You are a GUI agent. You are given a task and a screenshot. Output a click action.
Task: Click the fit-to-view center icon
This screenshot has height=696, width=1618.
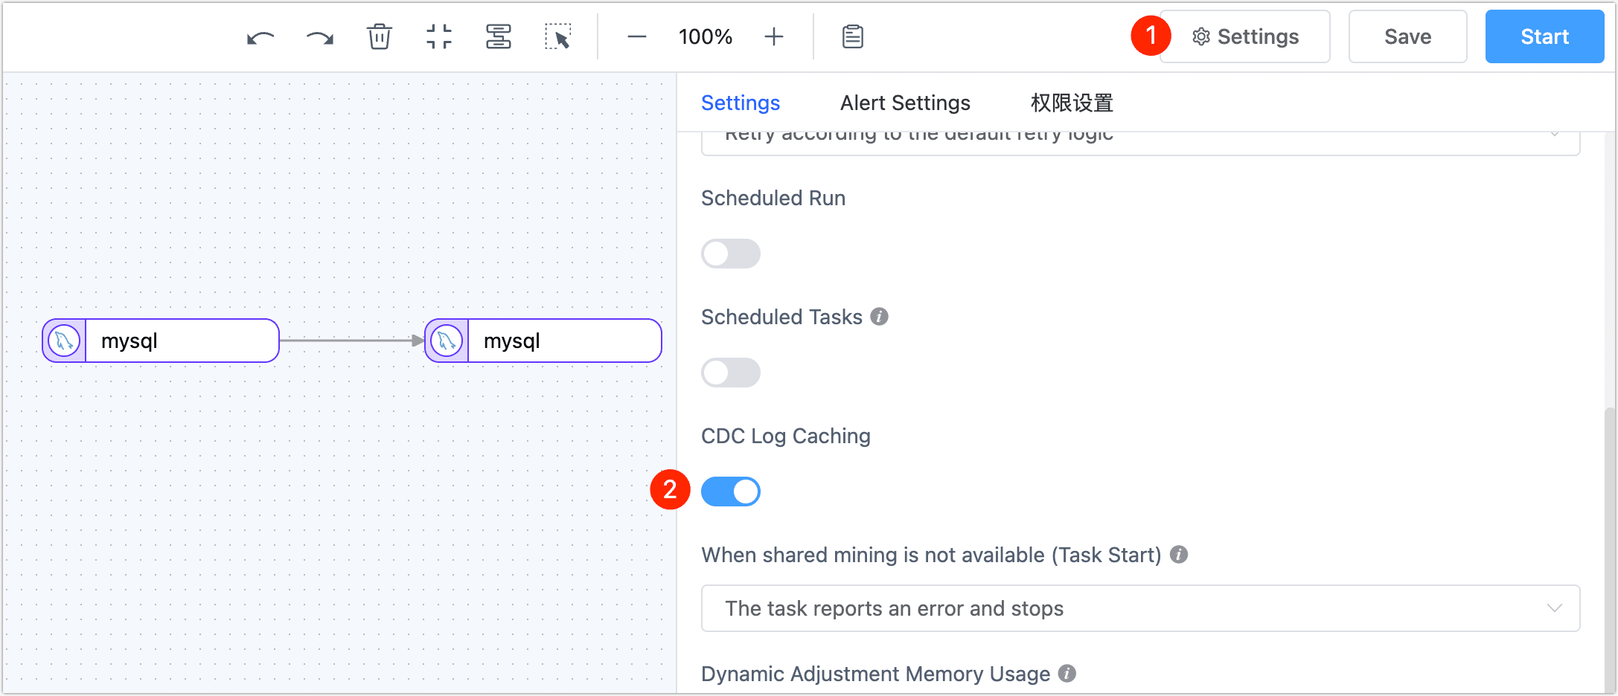pos(439,37)
